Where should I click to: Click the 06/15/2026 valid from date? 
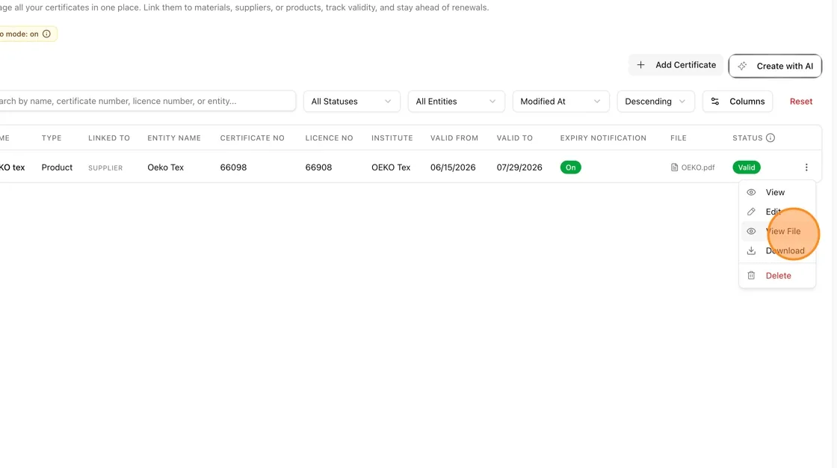click(x=453, y=167)
